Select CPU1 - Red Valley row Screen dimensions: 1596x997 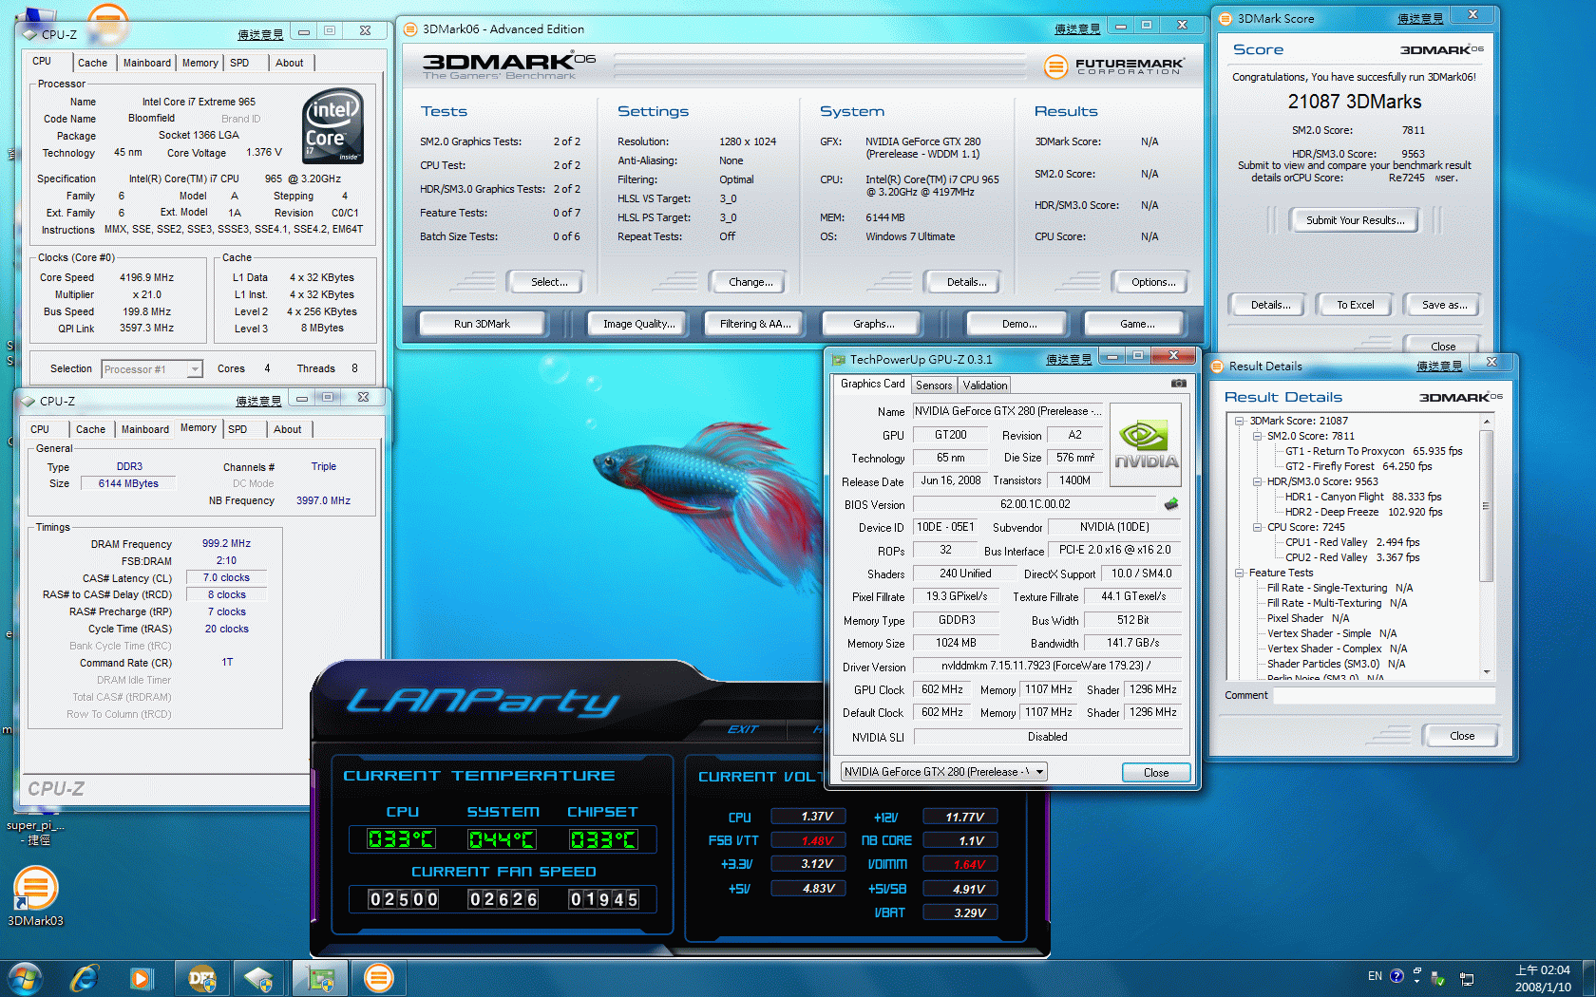pos(1353,542)
